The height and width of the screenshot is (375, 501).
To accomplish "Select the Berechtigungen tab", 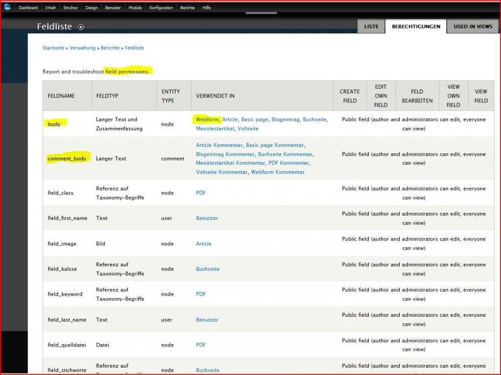I will 416,26.
